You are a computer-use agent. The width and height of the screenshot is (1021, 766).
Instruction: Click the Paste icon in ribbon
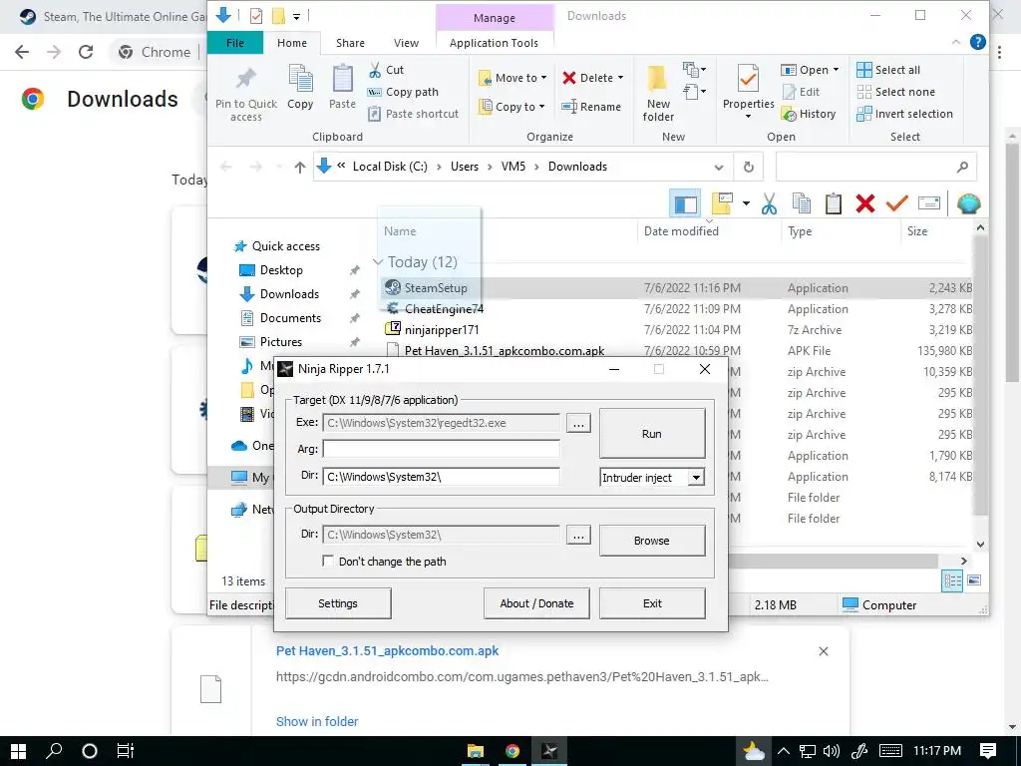(x=343, y=80)
